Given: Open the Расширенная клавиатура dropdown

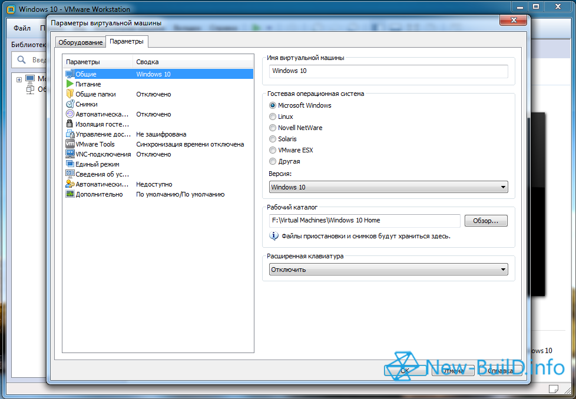Looking at the screenshot, I should 388,270.
